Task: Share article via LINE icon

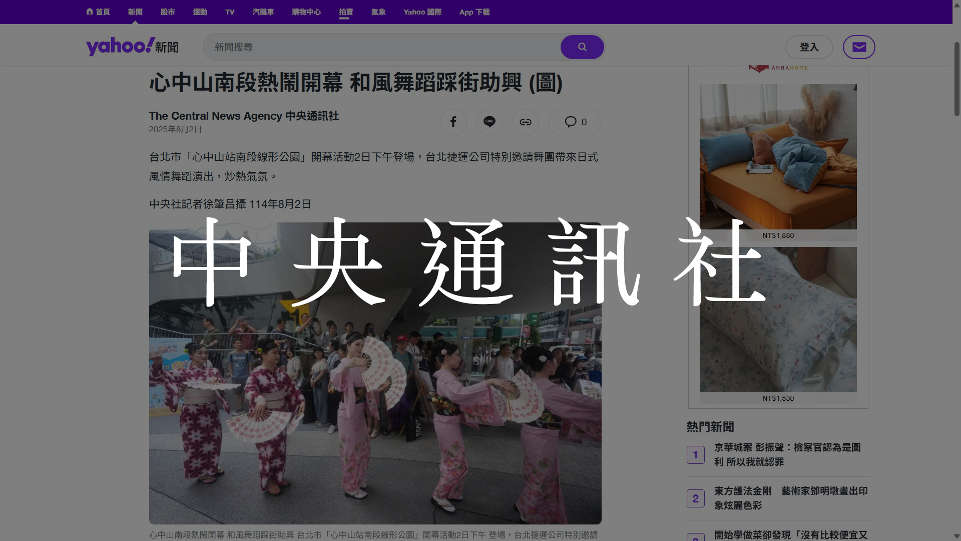Action: point(489,122)
